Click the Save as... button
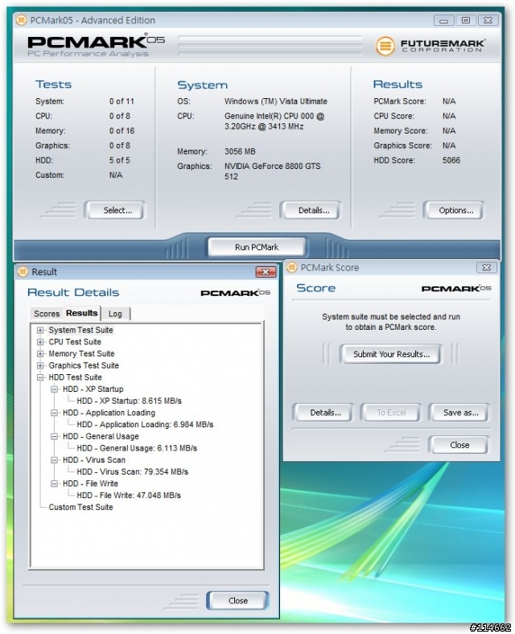This screenshot has height=634, width=515. point(459,413)
